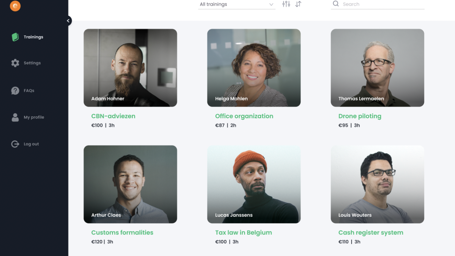Viewport: 455px width, 256px height.
Task: Click the FAQs question mark icon
Action: [15, 91]
